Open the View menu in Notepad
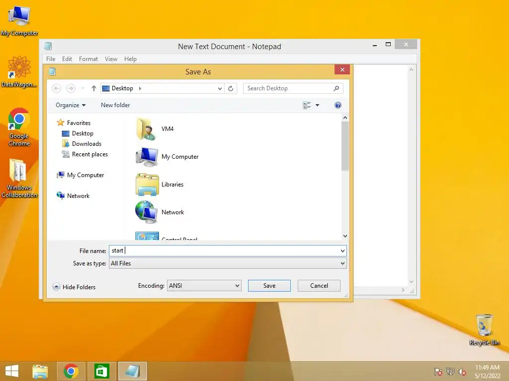The width and height of the screenshot is (509, 381). [111, 59]
